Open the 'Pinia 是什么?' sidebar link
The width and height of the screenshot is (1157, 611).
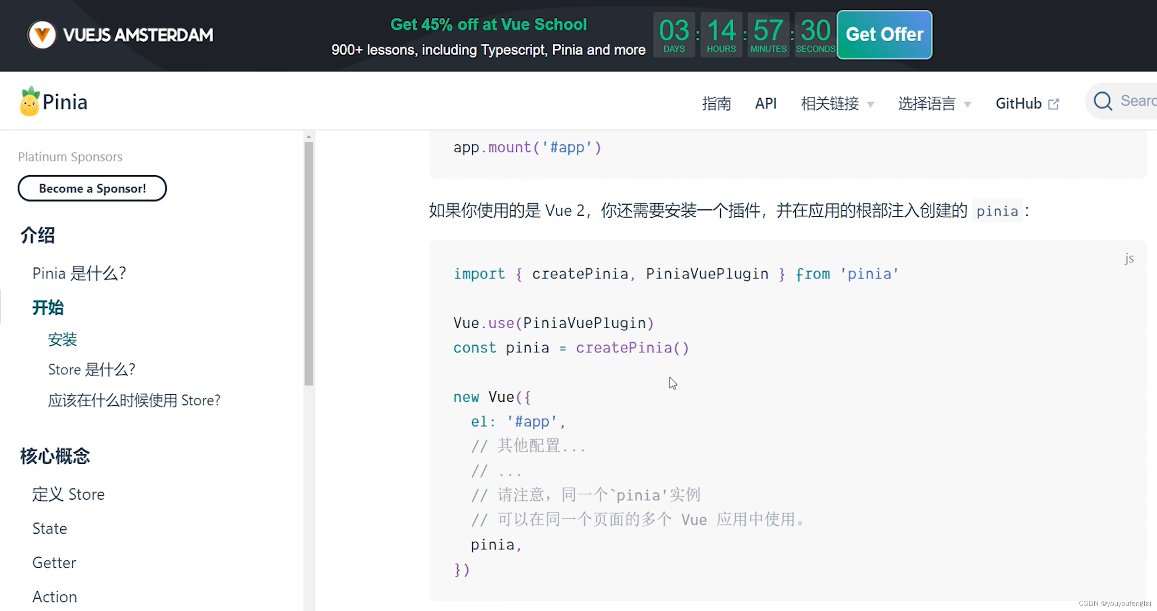tap(79, 273)
